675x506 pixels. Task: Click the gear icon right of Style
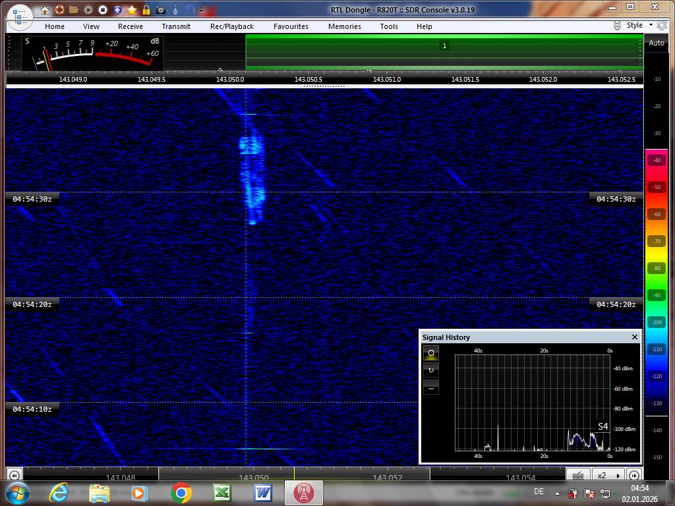pyautogui.click(x=662, y=26)
